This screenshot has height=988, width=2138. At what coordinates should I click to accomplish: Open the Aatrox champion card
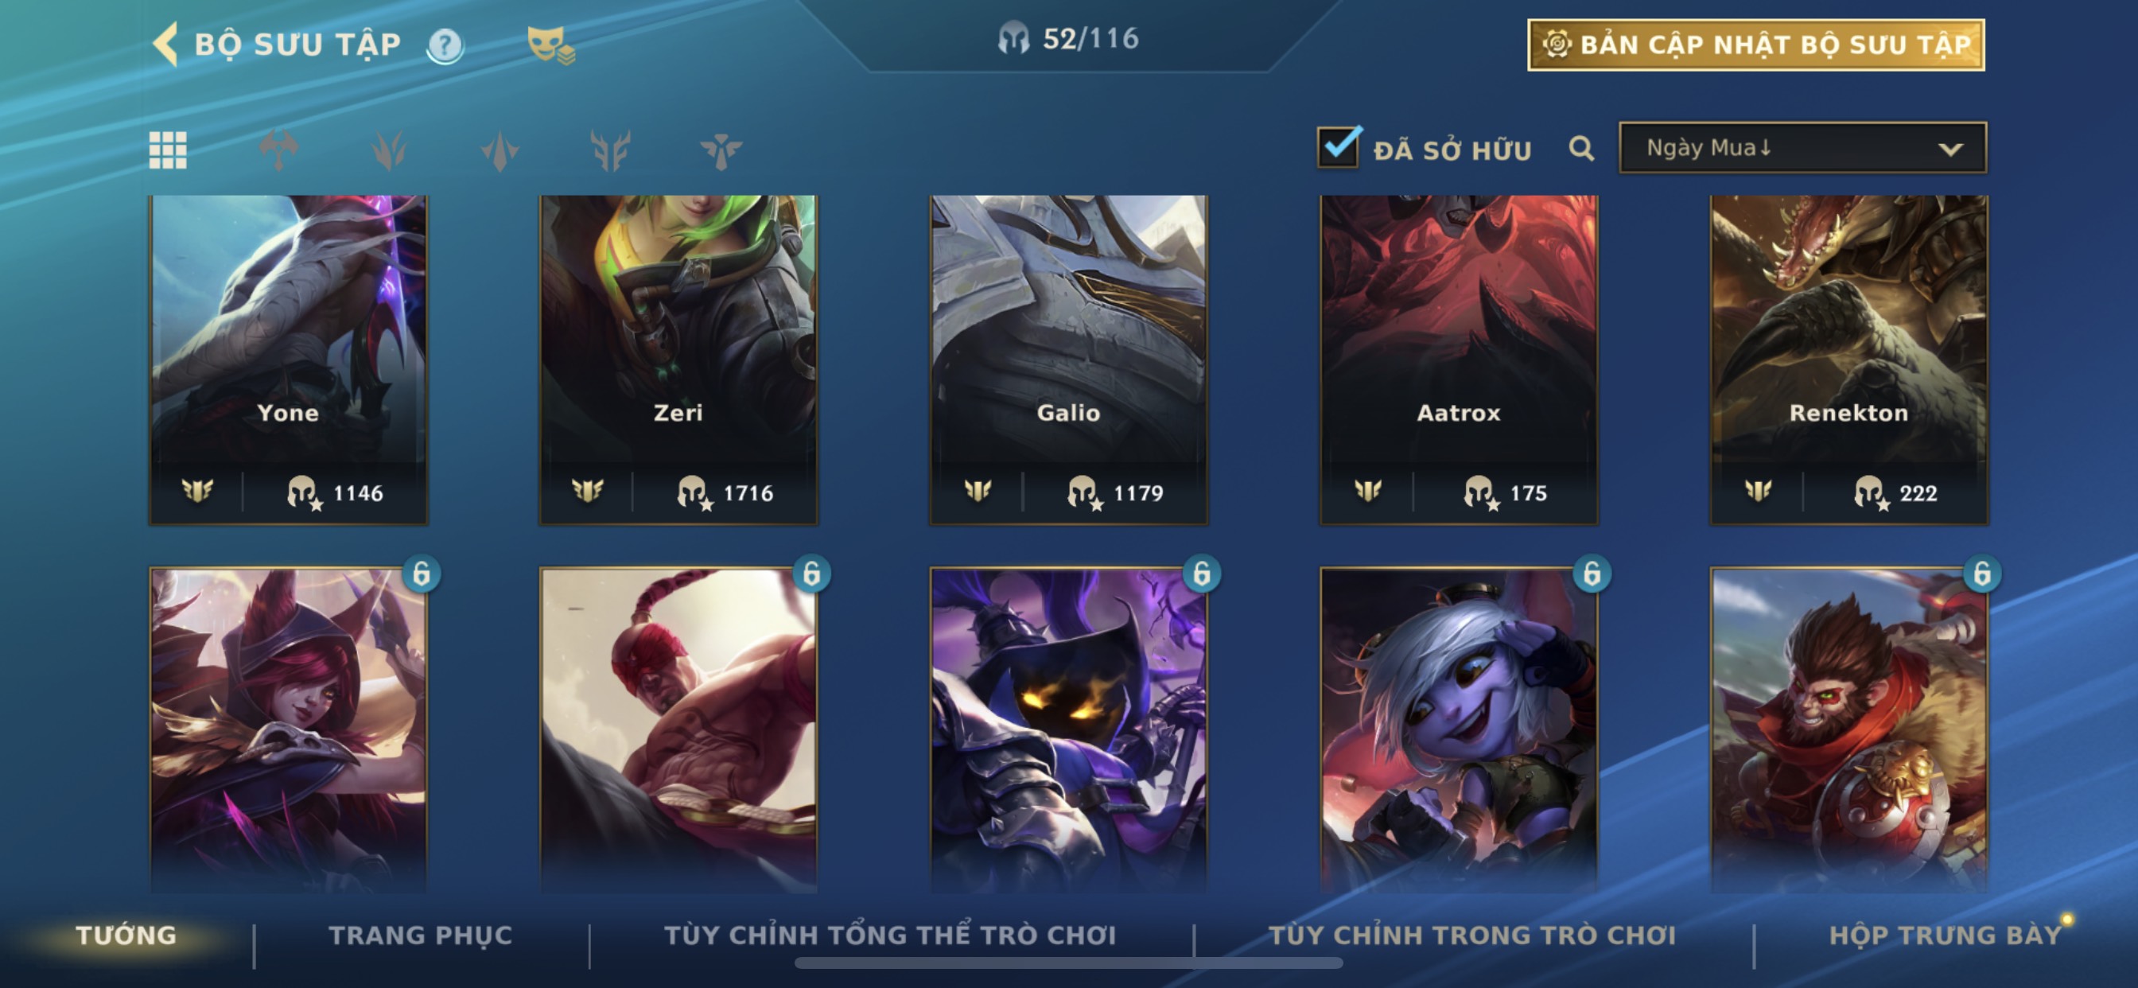click(1458, 360)
